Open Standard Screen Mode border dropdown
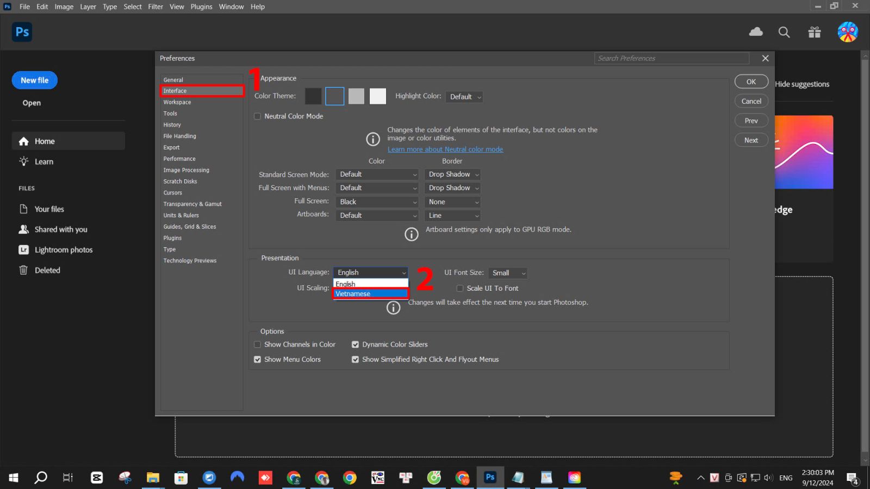Screen dimensions: 870x489 [453, 174]
